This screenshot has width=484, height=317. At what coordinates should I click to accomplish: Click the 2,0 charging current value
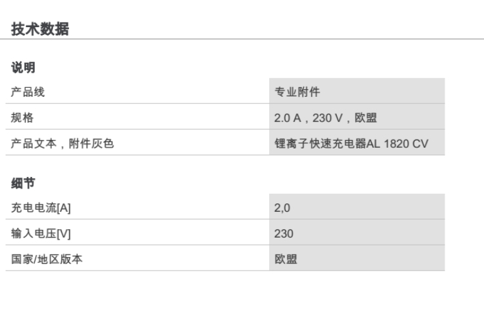pos(283,208)
